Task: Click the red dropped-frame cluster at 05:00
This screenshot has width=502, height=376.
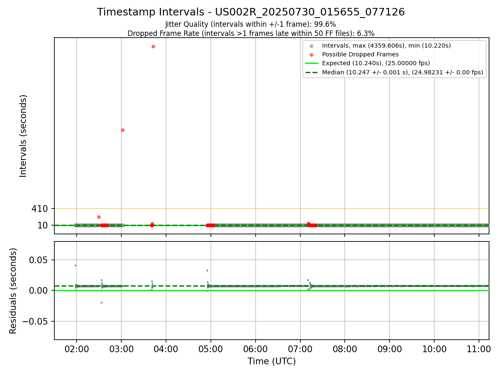Action: coord(210,225)
